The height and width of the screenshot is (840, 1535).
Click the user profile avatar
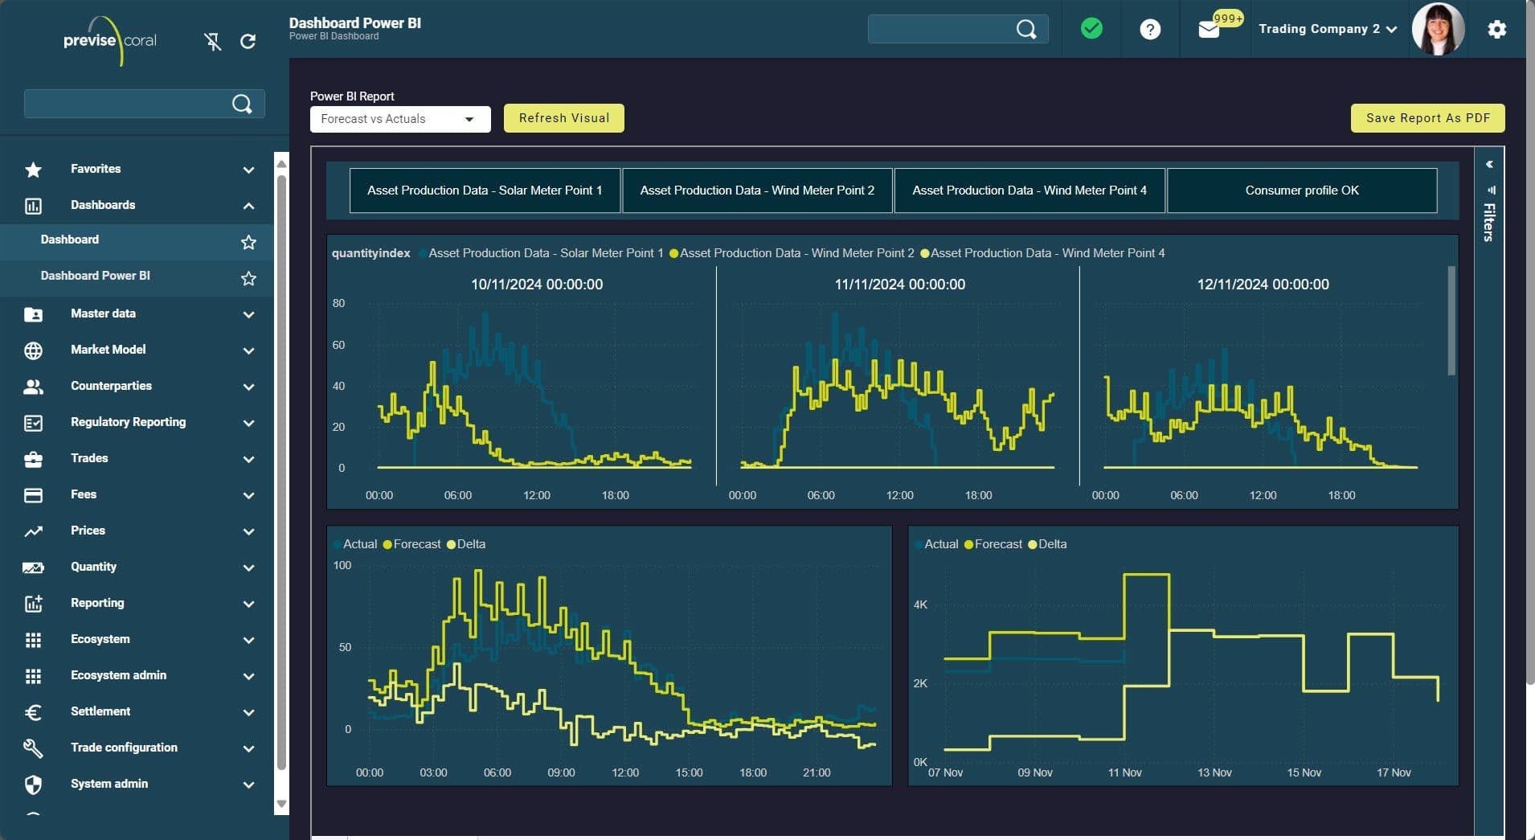click(x=1438, y=29)
